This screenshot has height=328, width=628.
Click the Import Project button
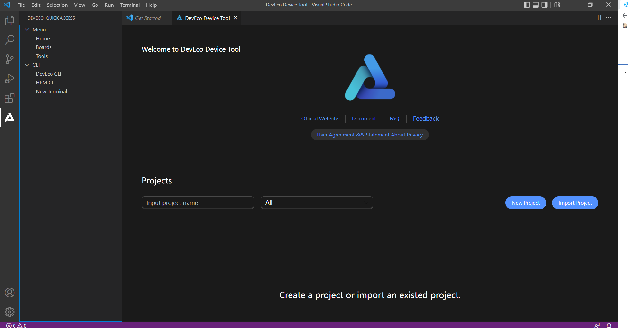pos(575,203)
